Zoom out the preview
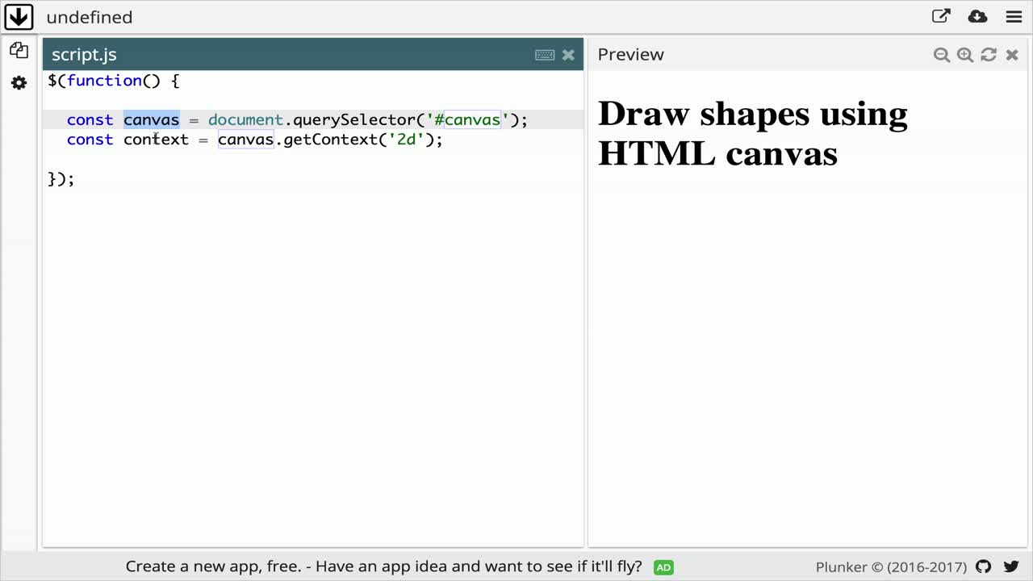 click(941, 55)
